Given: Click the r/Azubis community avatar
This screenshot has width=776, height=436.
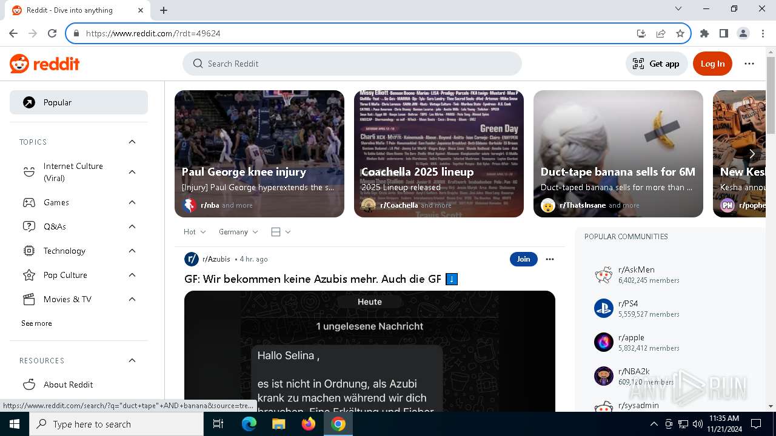Looking at the screenshot, I should point(192,259).
